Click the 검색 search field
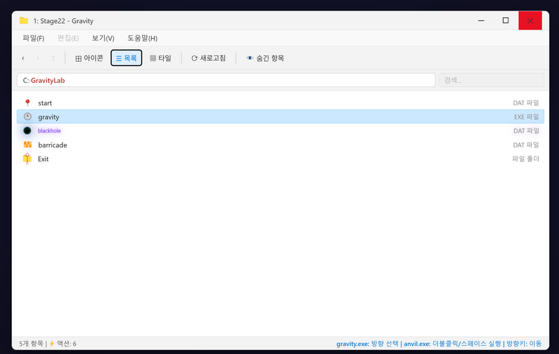Screen dimensions: 559x354 tap(491, 80)
